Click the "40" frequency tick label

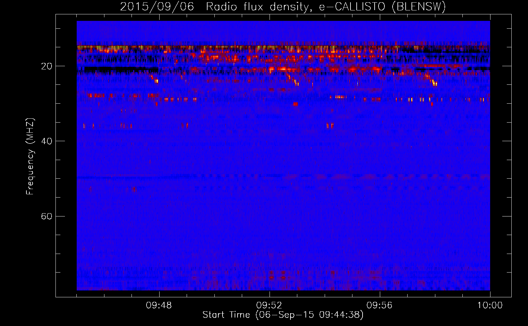point(47,141)
